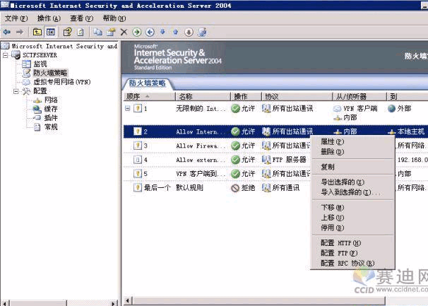This screenshot has width=428, height=306.
Task: Click the green arrow Apply toolbar icon
Action: point(137,33)
